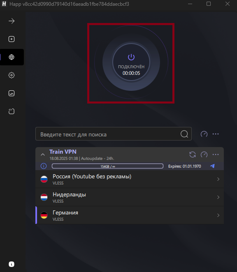Click the Train VPN subscription title
This screenshot has height=272, width=237.
[x=63, y=152]
